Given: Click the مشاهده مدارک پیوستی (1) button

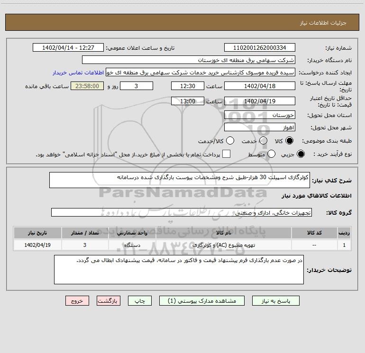Looking at the screenshot, I should (202, 301).
